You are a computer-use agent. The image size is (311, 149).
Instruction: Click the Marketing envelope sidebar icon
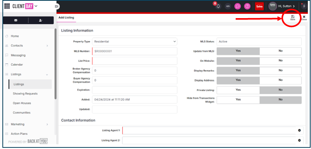click(7, 124)
